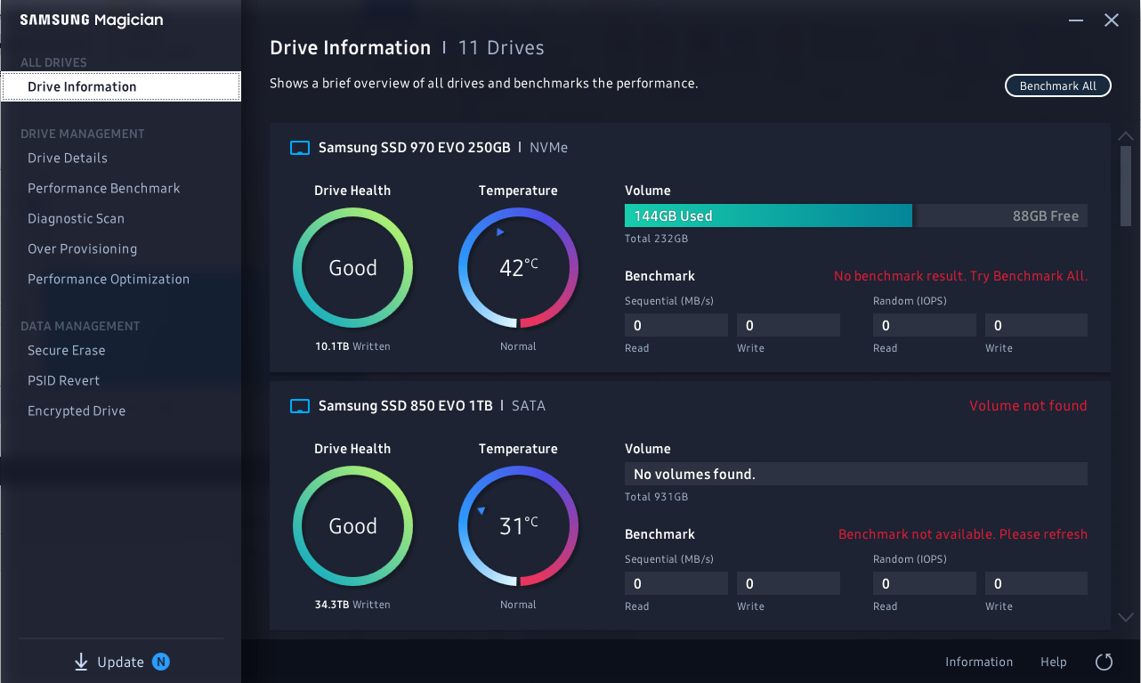1141x683 pixels.
Task: Click the drive list scrollbar thumb
Action: click(x=1126, y=185)
